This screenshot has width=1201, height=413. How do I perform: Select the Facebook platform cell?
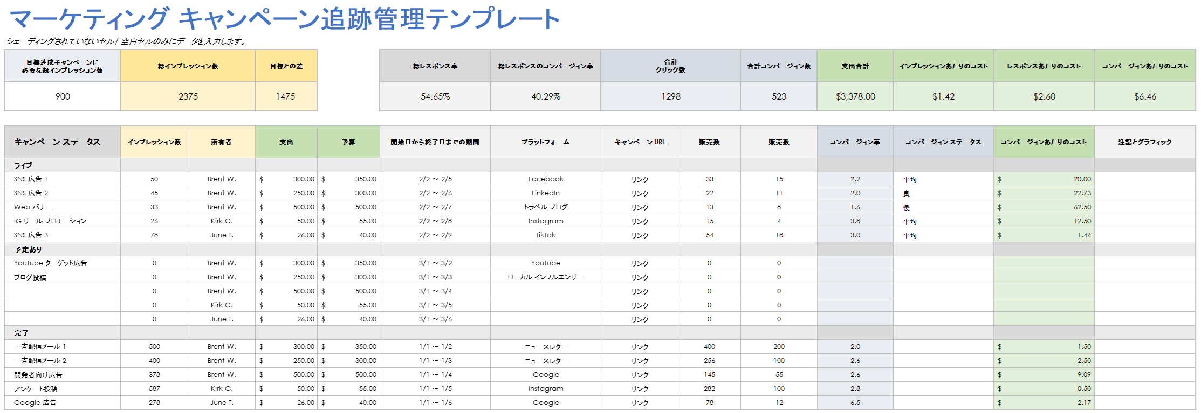545,179
